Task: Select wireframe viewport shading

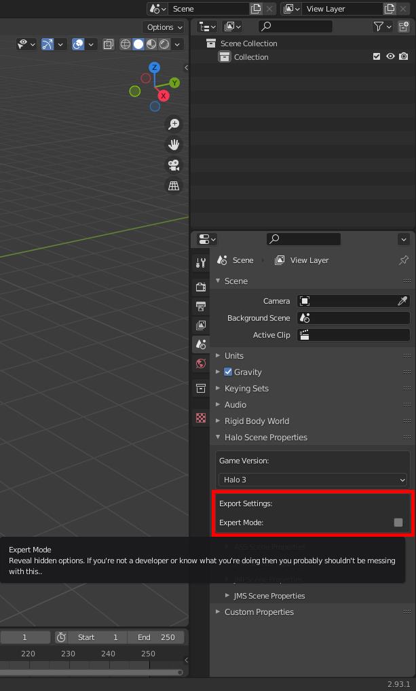Action: [126, 44]
